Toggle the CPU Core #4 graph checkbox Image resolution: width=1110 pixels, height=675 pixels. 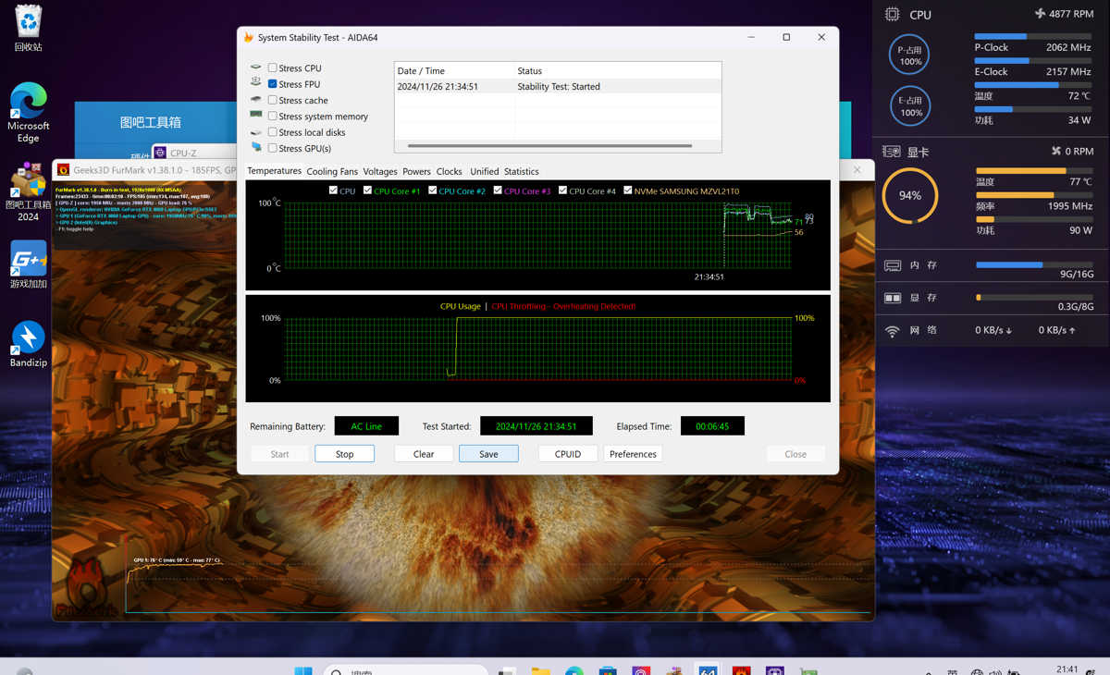[562, 190]
